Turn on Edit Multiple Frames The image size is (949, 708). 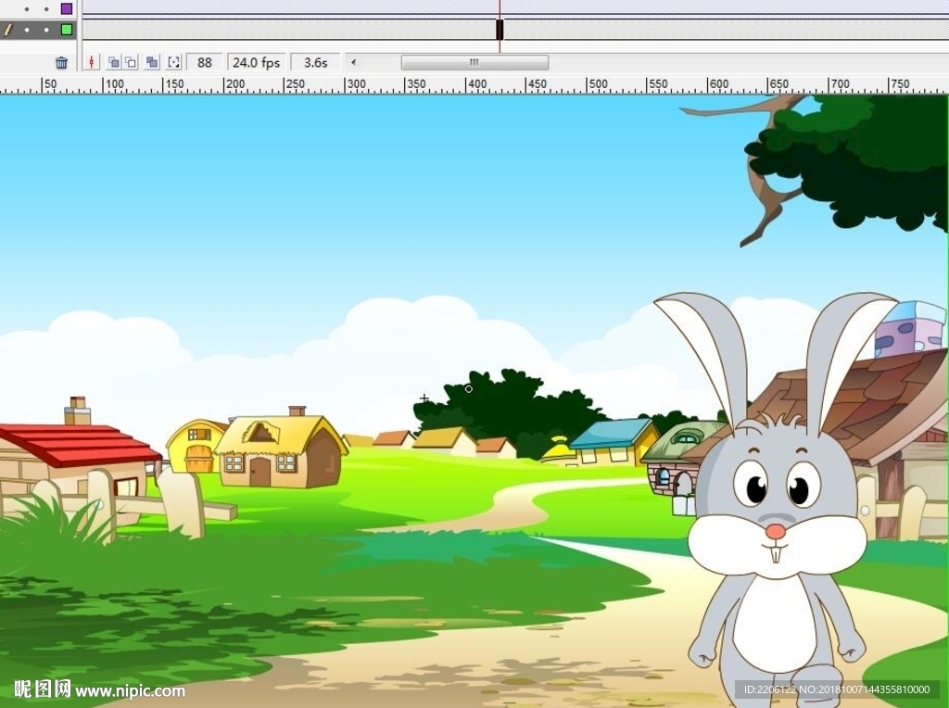[152, 62]
